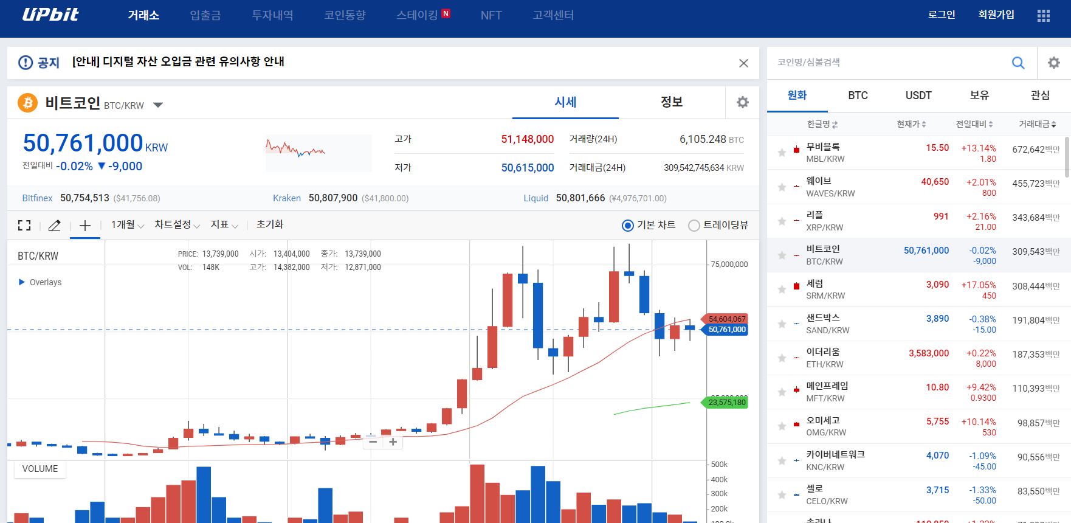Image resolution: width=1071 pixels, height=523 pixels.
Task: Click the UPbit logo
Action: (50, 15)
